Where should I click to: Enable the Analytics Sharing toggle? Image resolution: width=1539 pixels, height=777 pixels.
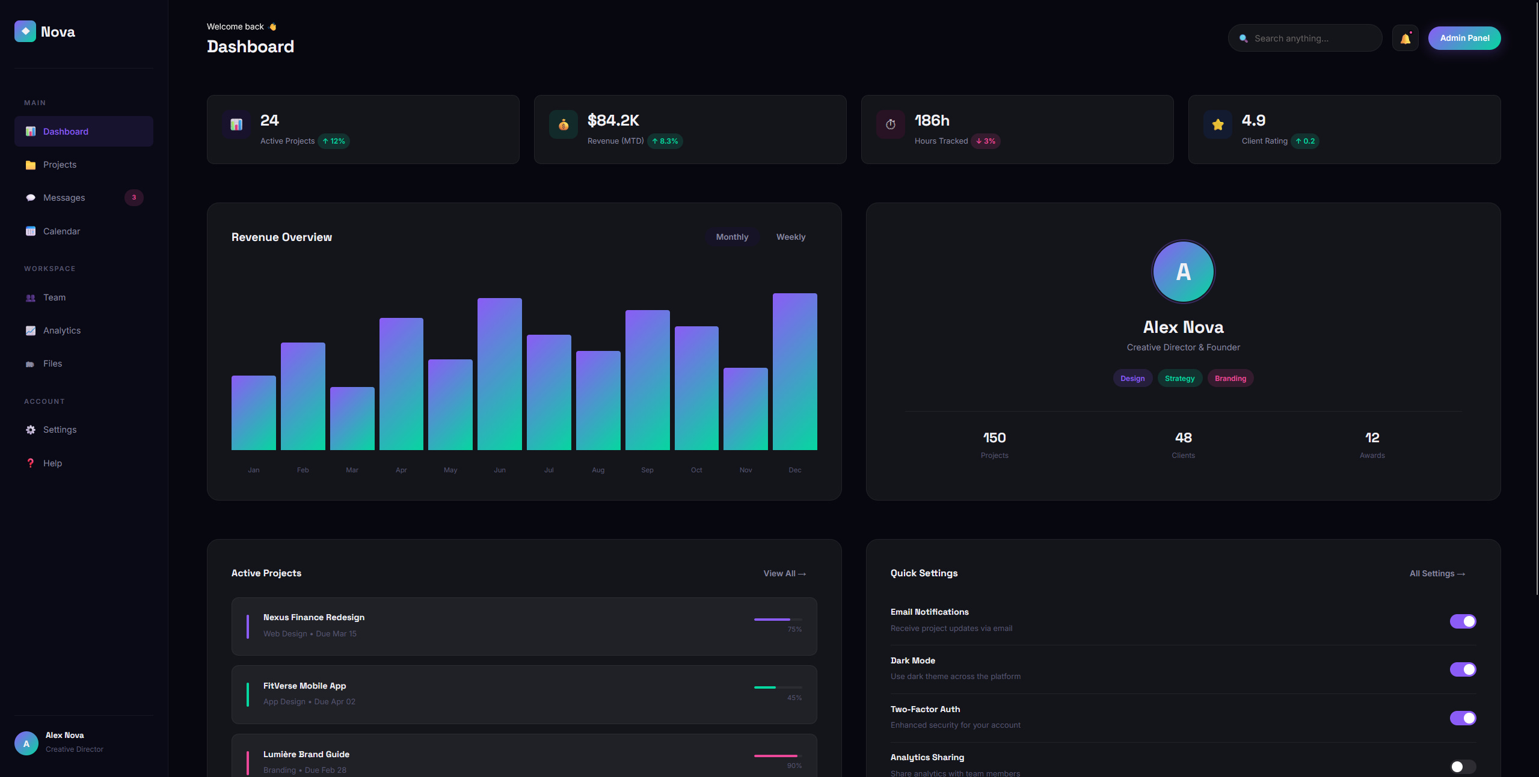click(x=1462, y=766)
